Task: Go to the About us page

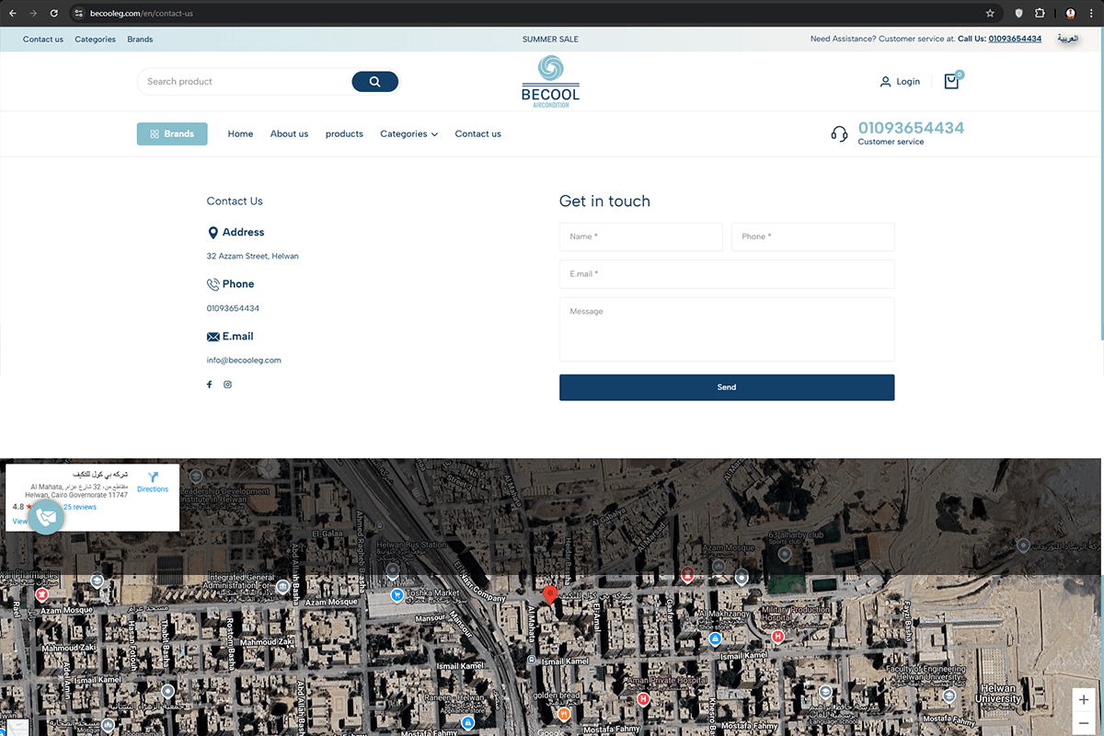Action: pyautogui.click(x=289, y=134)
